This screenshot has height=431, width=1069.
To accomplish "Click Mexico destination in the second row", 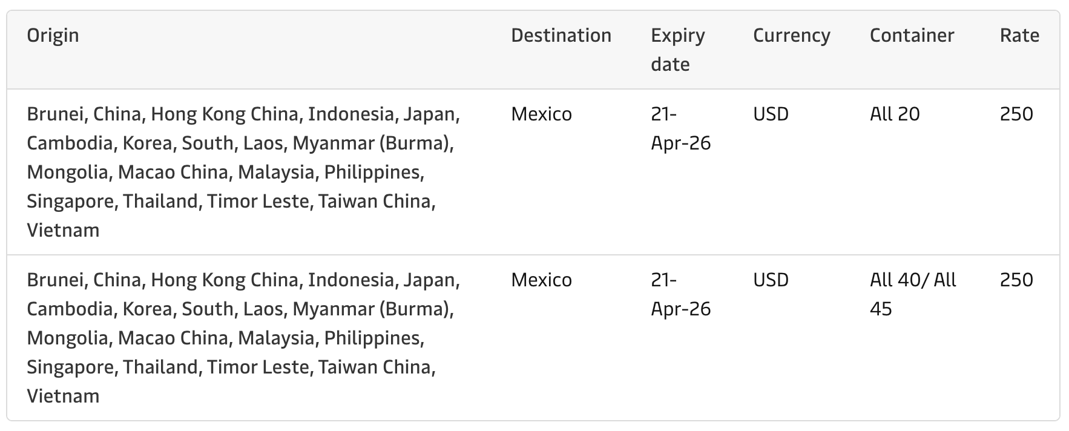I will click(541, 280).
